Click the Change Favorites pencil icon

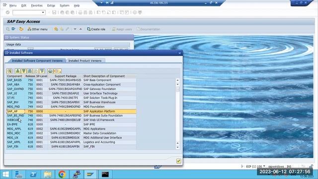(68, 29)
